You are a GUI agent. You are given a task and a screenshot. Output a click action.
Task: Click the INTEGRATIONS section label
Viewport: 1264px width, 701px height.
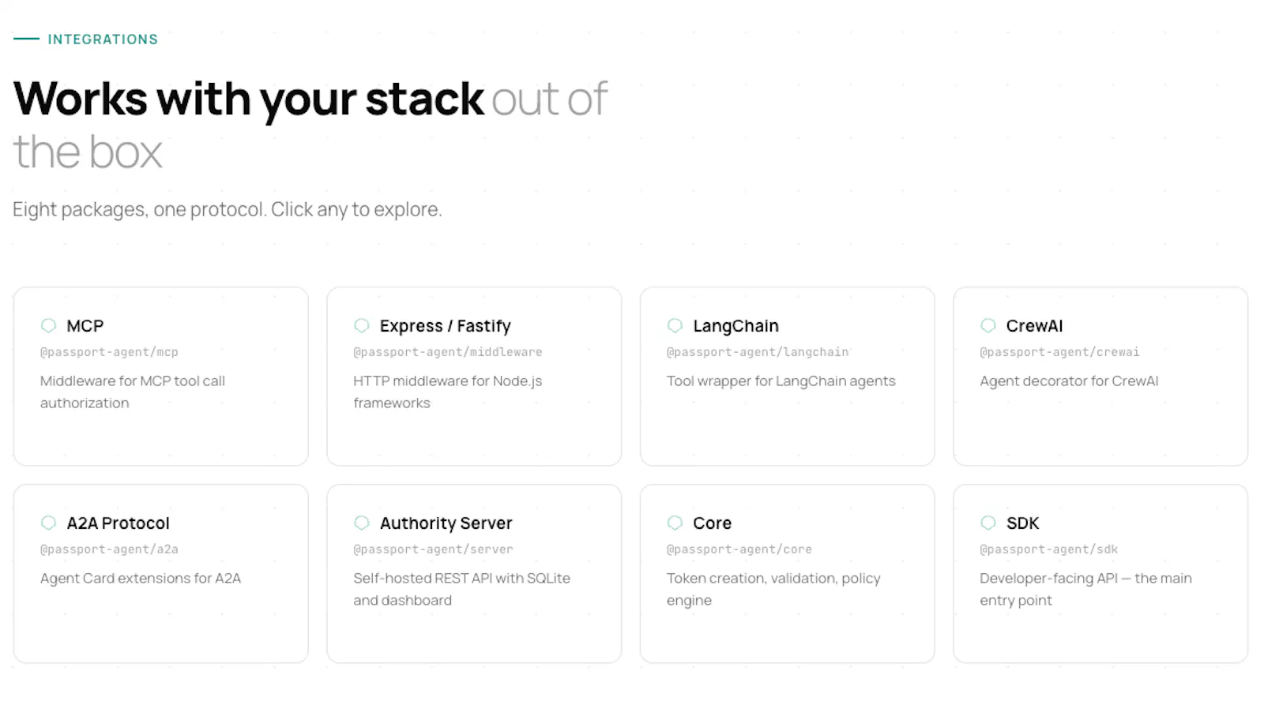[x=103, y=39]
